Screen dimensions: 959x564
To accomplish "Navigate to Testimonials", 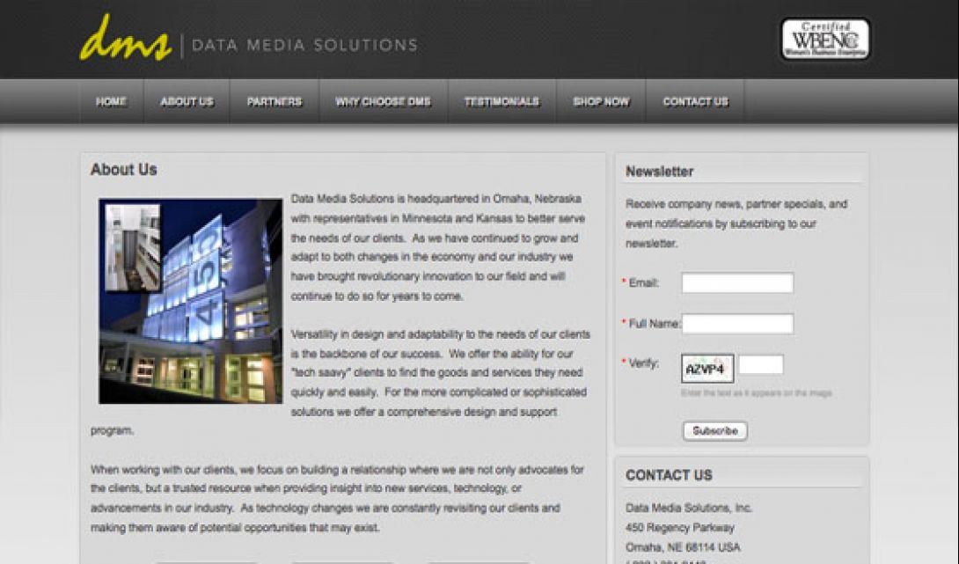I will 501,101.
